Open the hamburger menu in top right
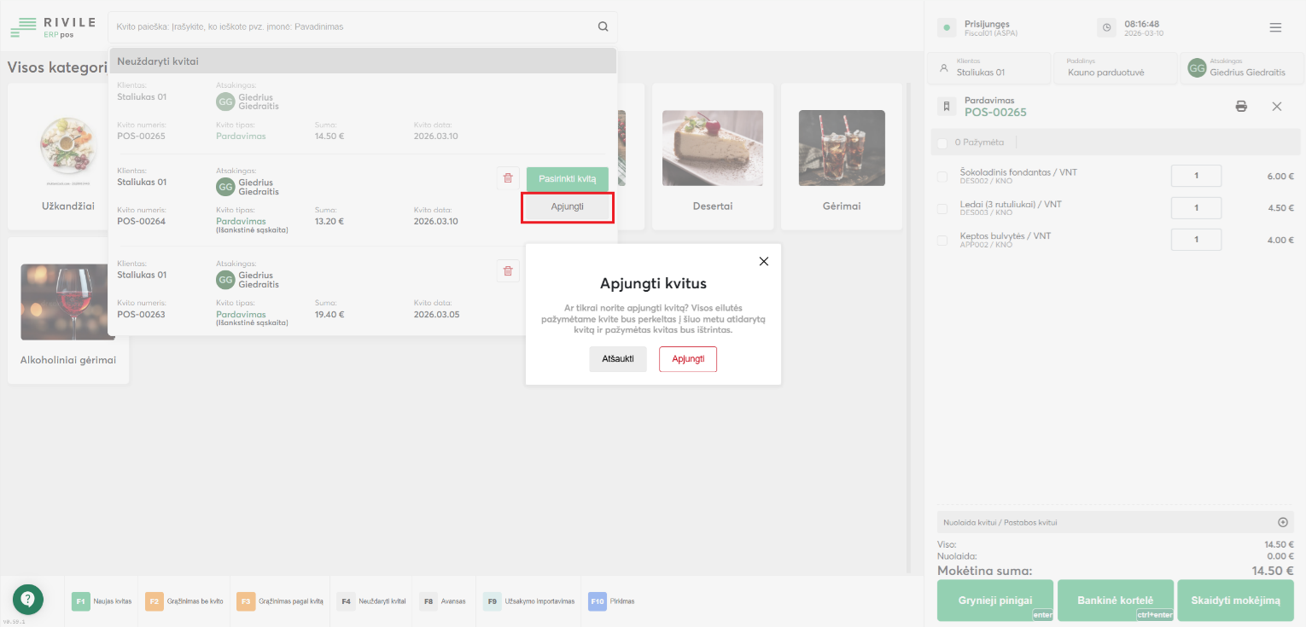 pos(1275,27)
